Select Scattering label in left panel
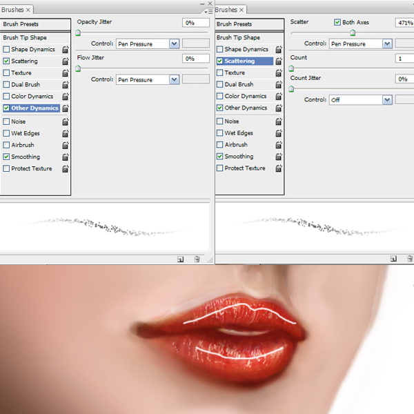 pyautogui.click(x=24, y=61)
